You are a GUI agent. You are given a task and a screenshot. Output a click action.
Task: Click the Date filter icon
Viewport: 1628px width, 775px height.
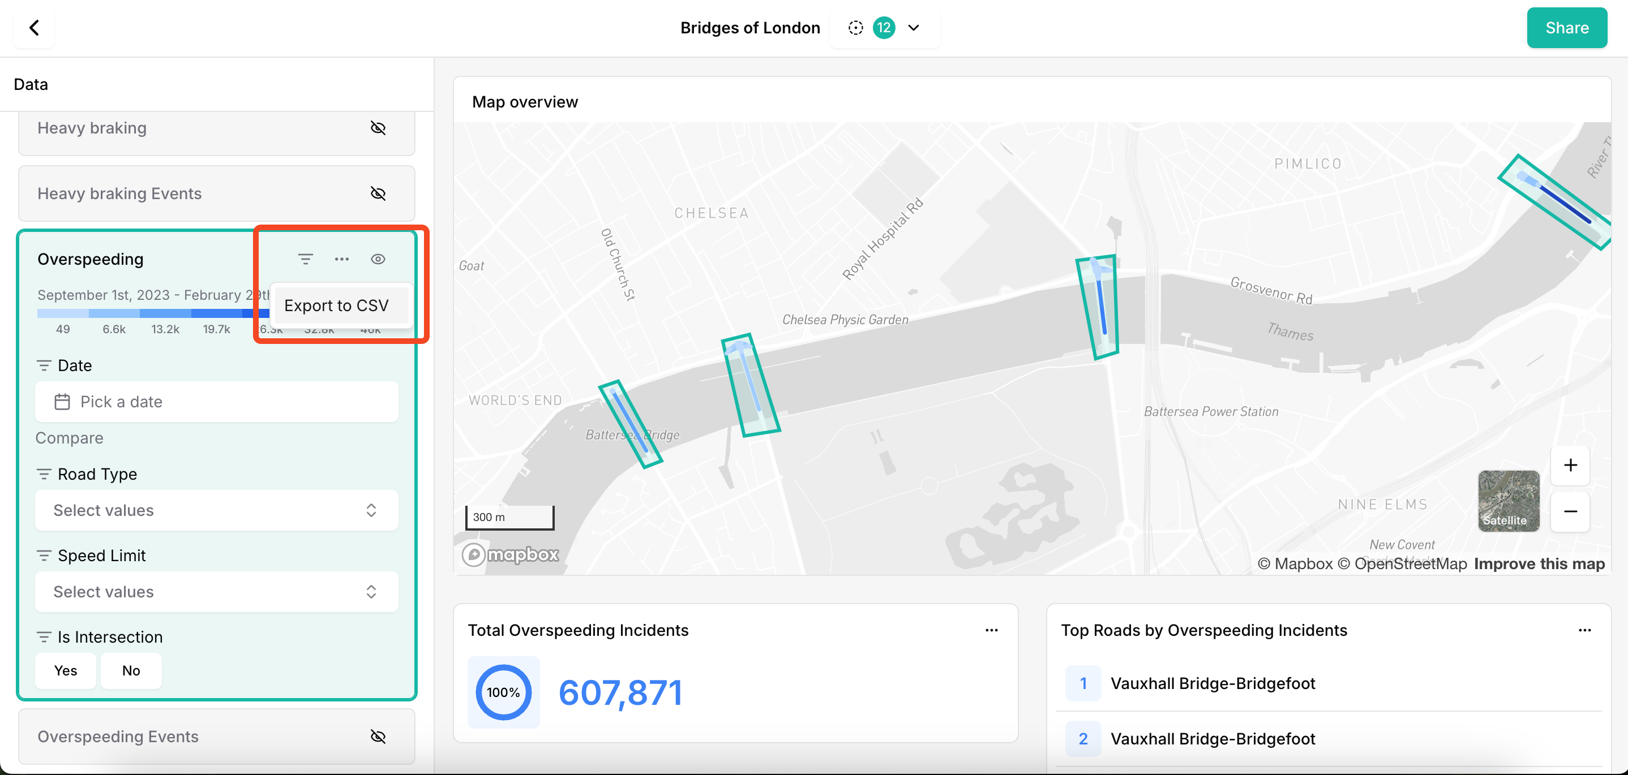44,365
